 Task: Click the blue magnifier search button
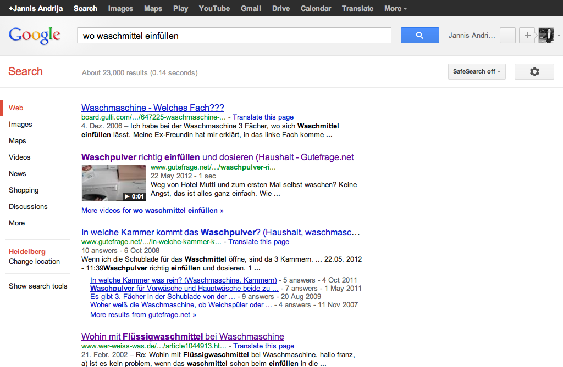pyautogui.click(x=420, y=36)
